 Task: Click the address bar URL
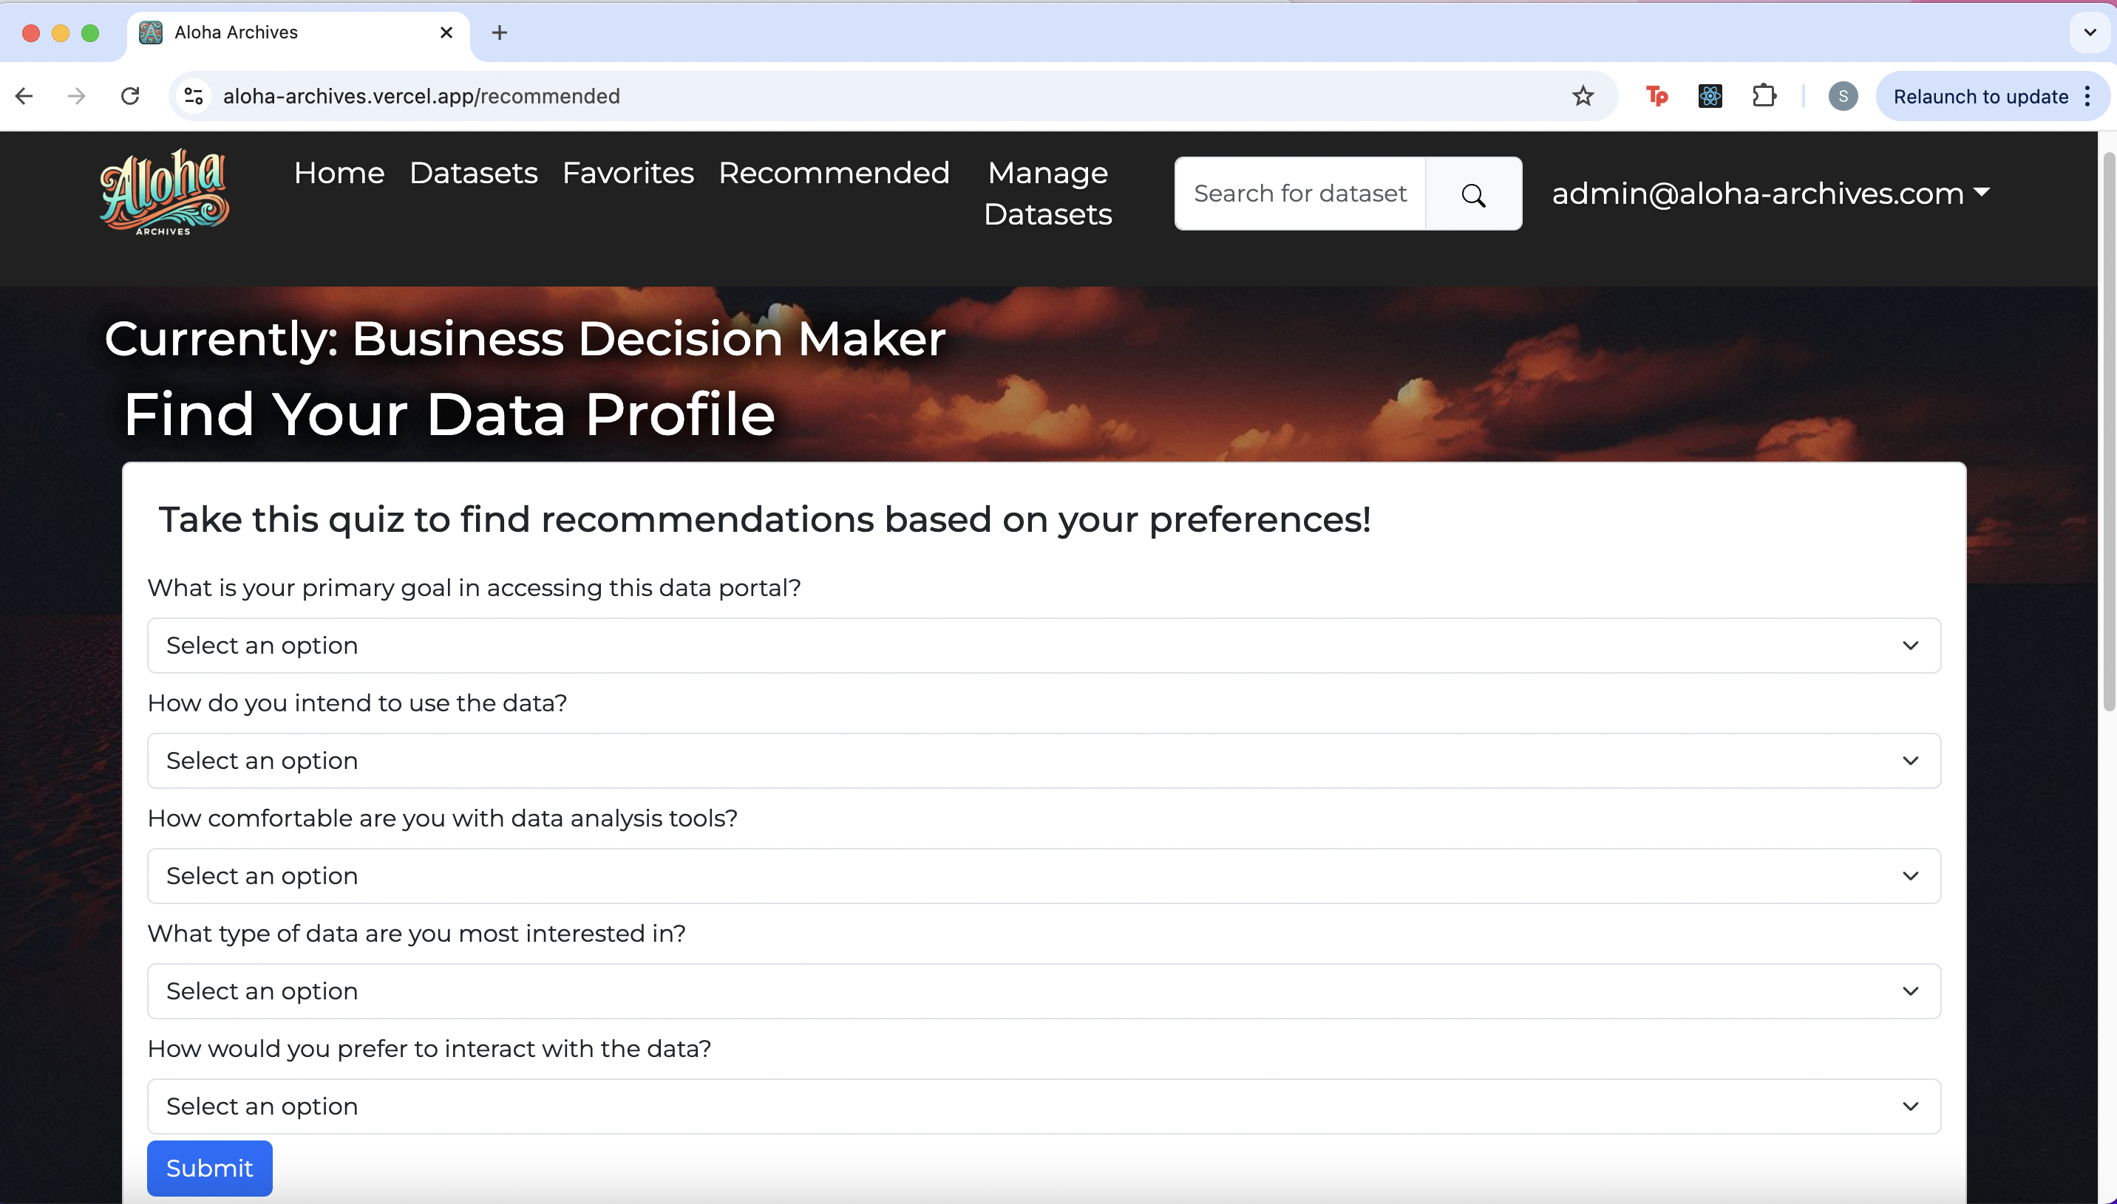point(421,96)
